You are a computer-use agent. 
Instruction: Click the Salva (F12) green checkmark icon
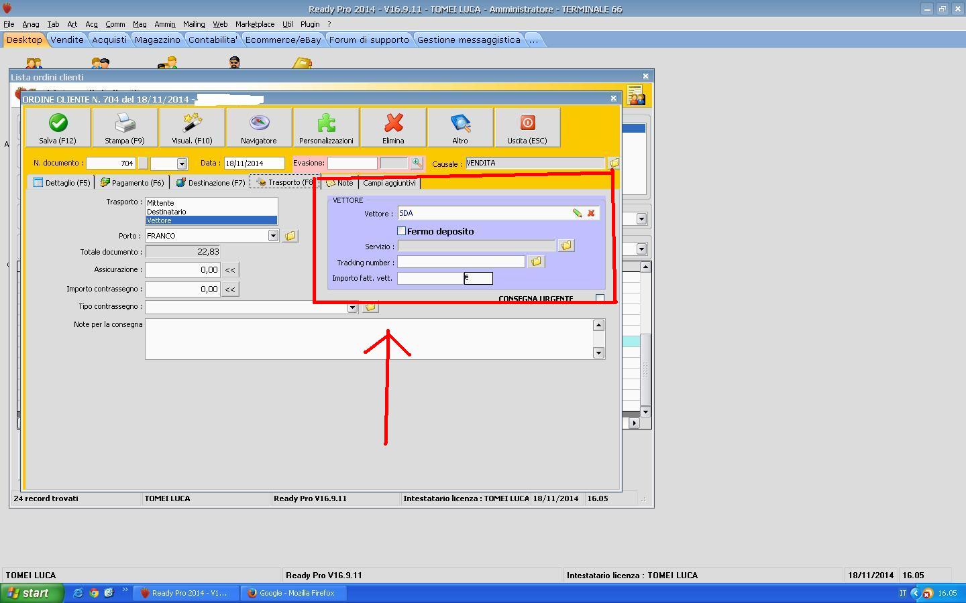tap(58, 124)
